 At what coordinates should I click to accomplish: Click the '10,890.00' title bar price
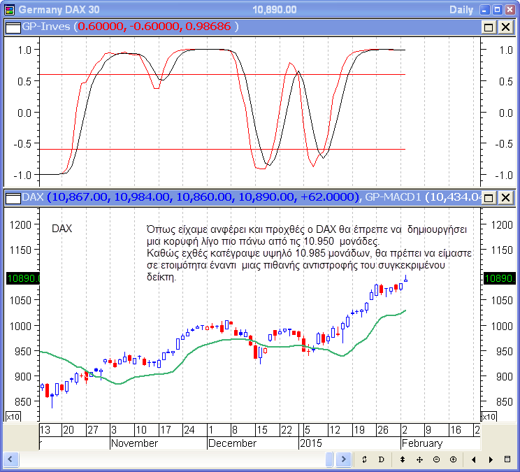[x=275, y=10]
